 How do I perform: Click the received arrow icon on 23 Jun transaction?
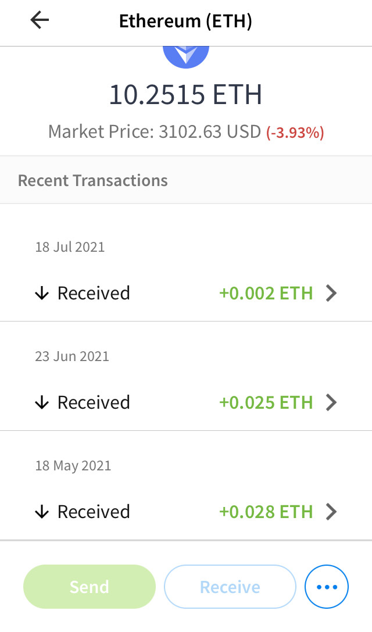(x=41, y=402)
